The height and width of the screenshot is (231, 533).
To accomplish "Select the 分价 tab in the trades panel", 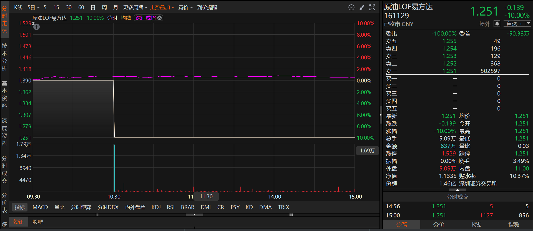I will pos(439,225).
